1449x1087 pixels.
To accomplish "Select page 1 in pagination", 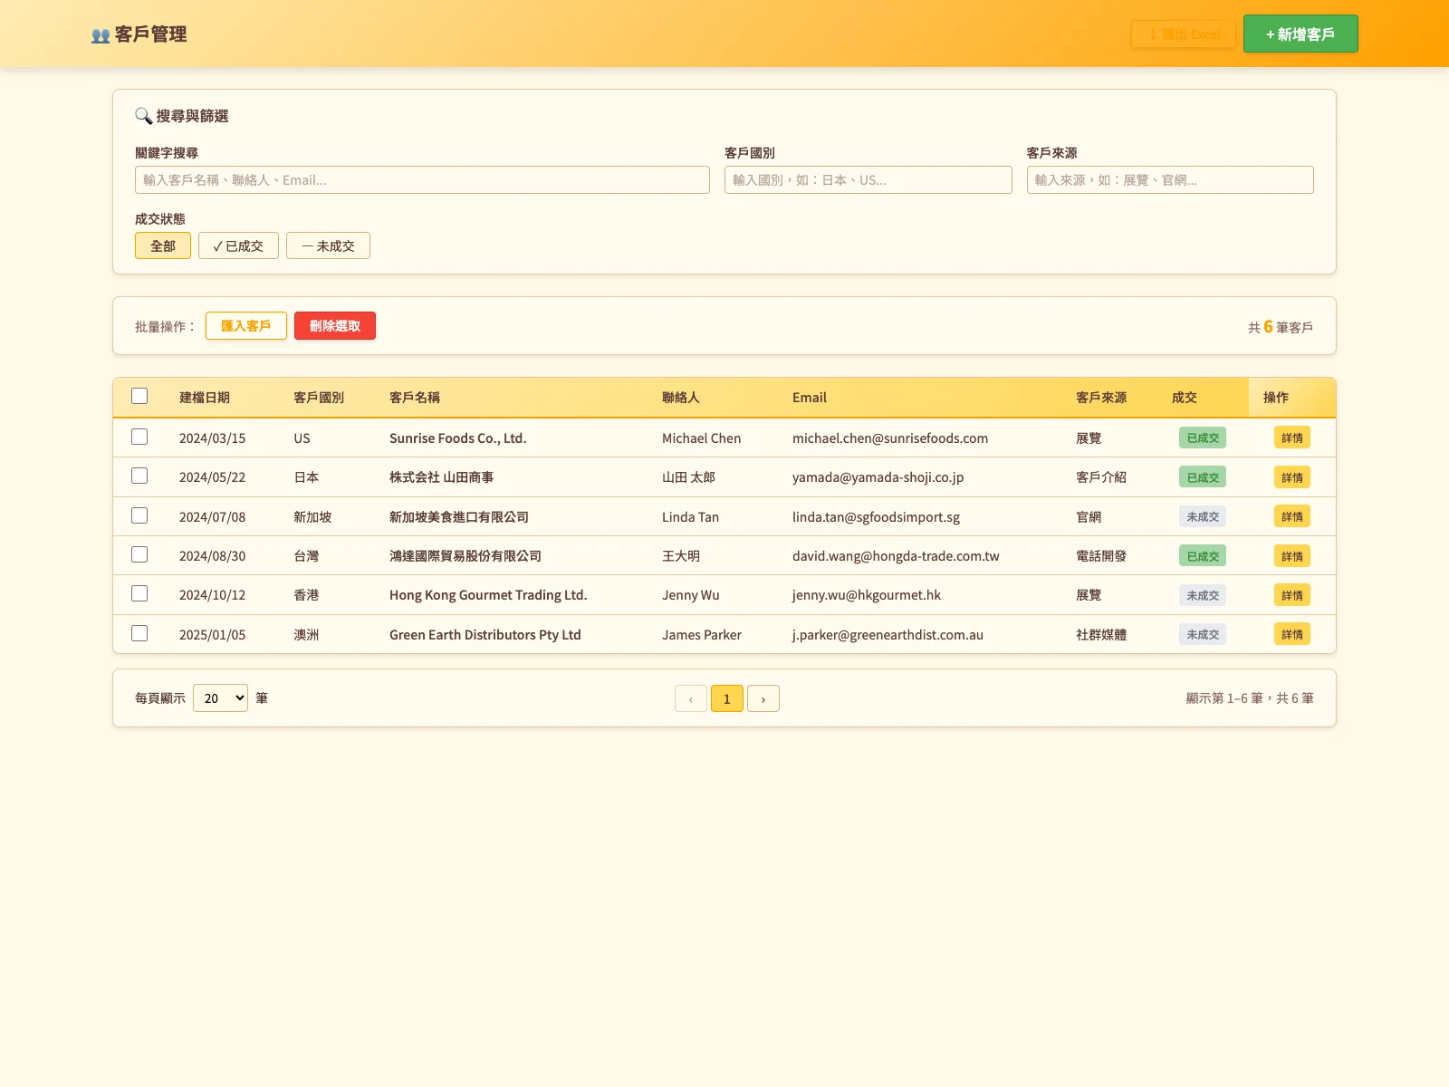I will (727, 698).
